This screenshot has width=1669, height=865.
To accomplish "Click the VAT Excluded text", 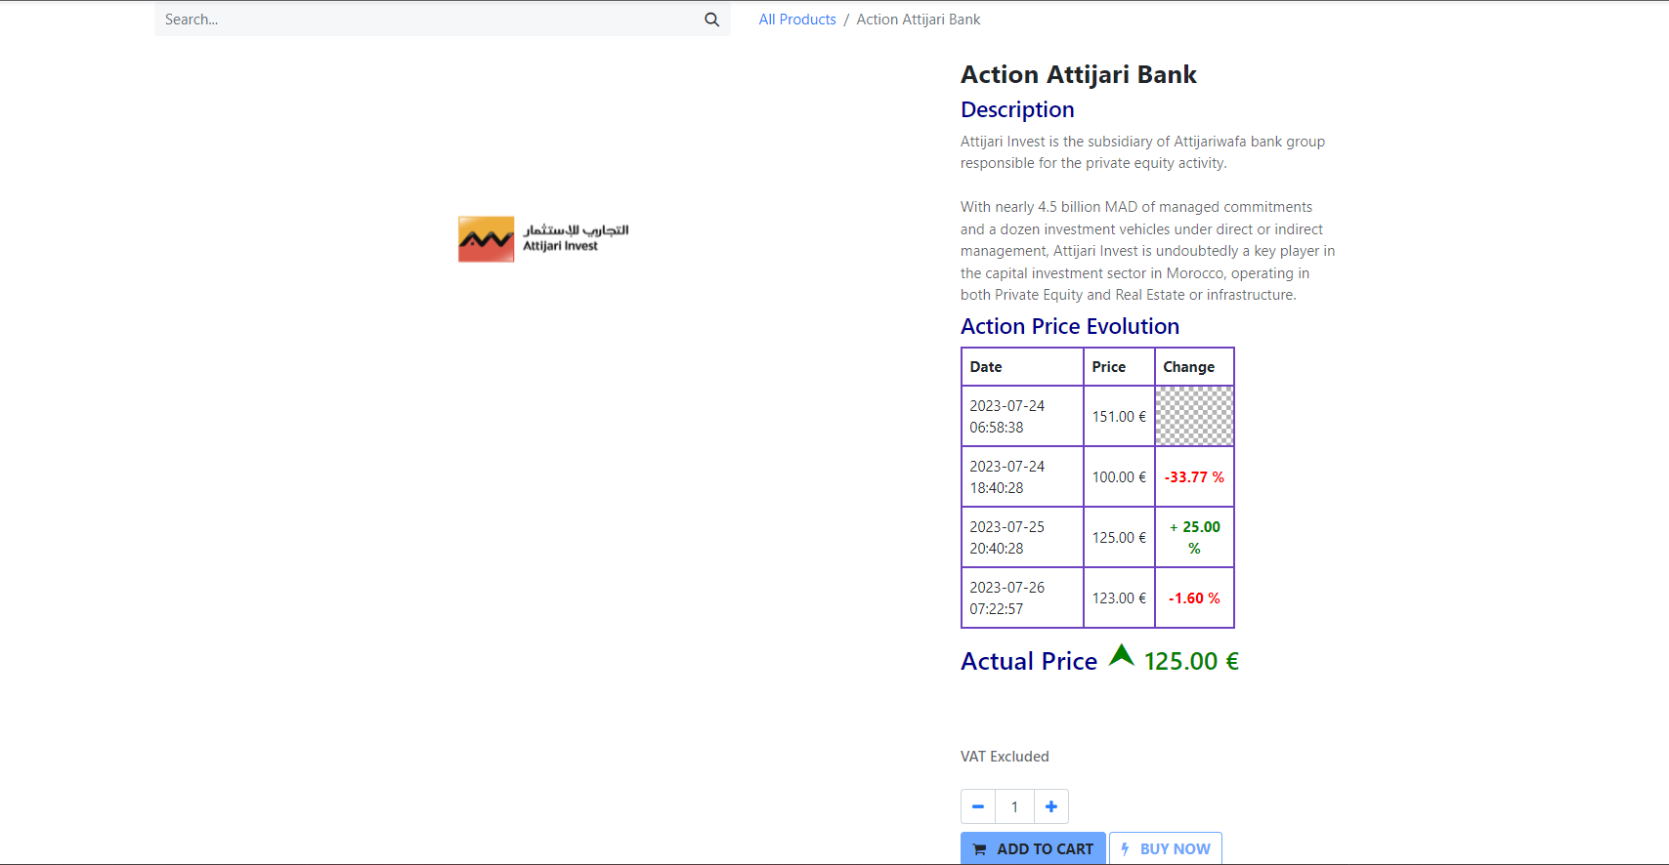I will tap(1005, 757).
